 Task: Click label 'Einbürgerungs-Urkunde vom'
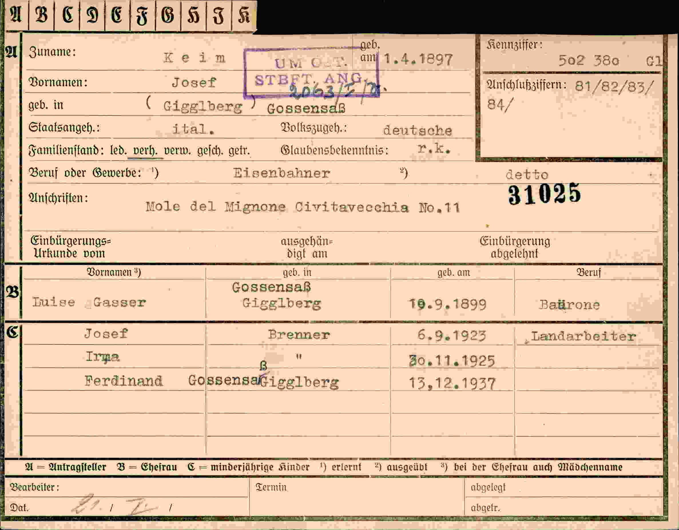pos(71,247)
